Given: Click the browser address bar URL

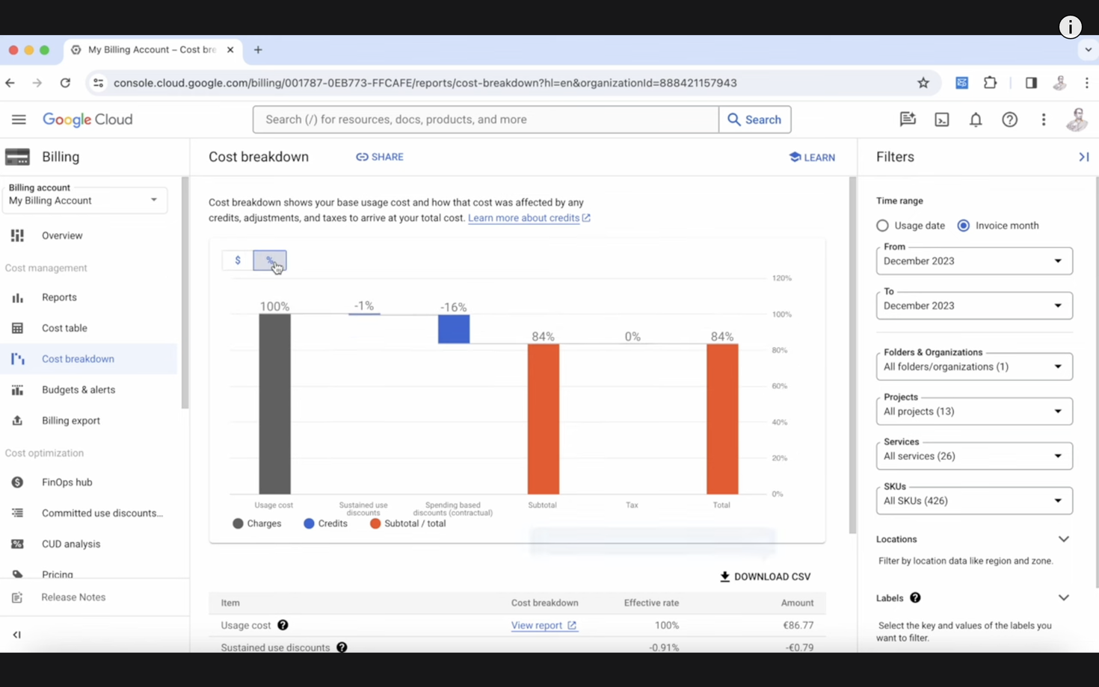Looking at the screenshot, I should pyautogui.click(x=425, y=83).
